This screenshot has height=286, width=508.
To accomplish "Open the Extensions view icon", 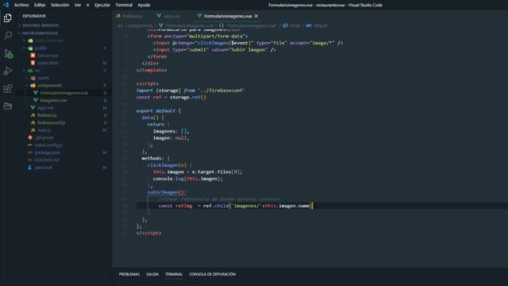I will tap(8, 88).
